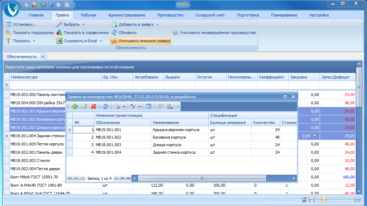Open the VOGBIT application logo menu

pyautogui.click(x=11, y=9)
